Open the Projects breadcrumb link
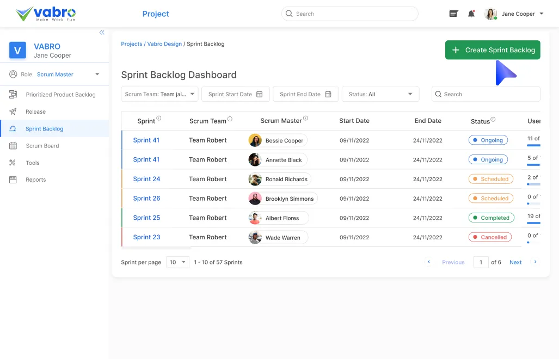Viewport: 559px width, 359px height. (x=131, y=44)
